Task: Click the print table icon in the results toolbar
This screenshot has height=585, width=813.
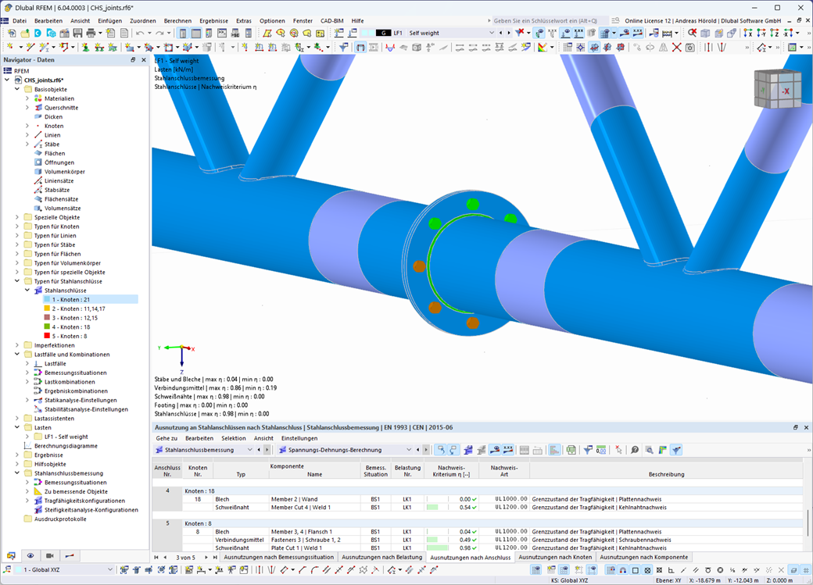Action: [x=571, y=450]
